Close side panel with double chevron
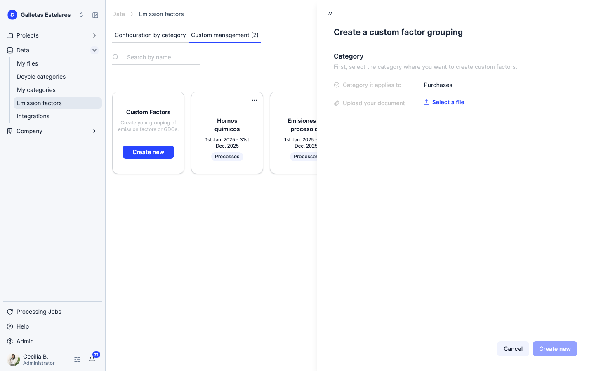The width and height of the screenshot is (594, 371). [330, 13]
